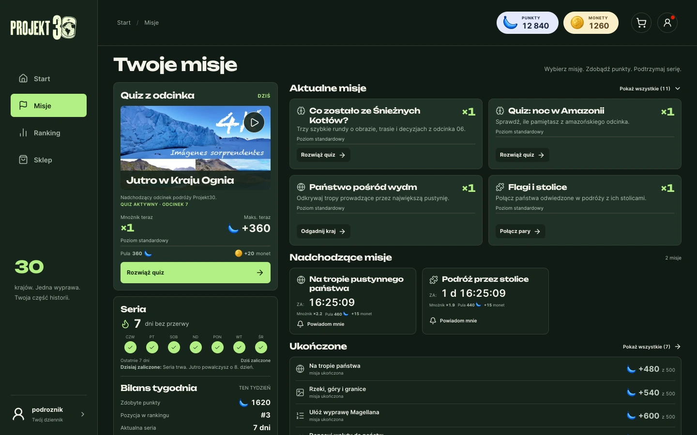Click the PT streak check mark
The width and height of the screenshot is (697, 435).
click(152, 347)
